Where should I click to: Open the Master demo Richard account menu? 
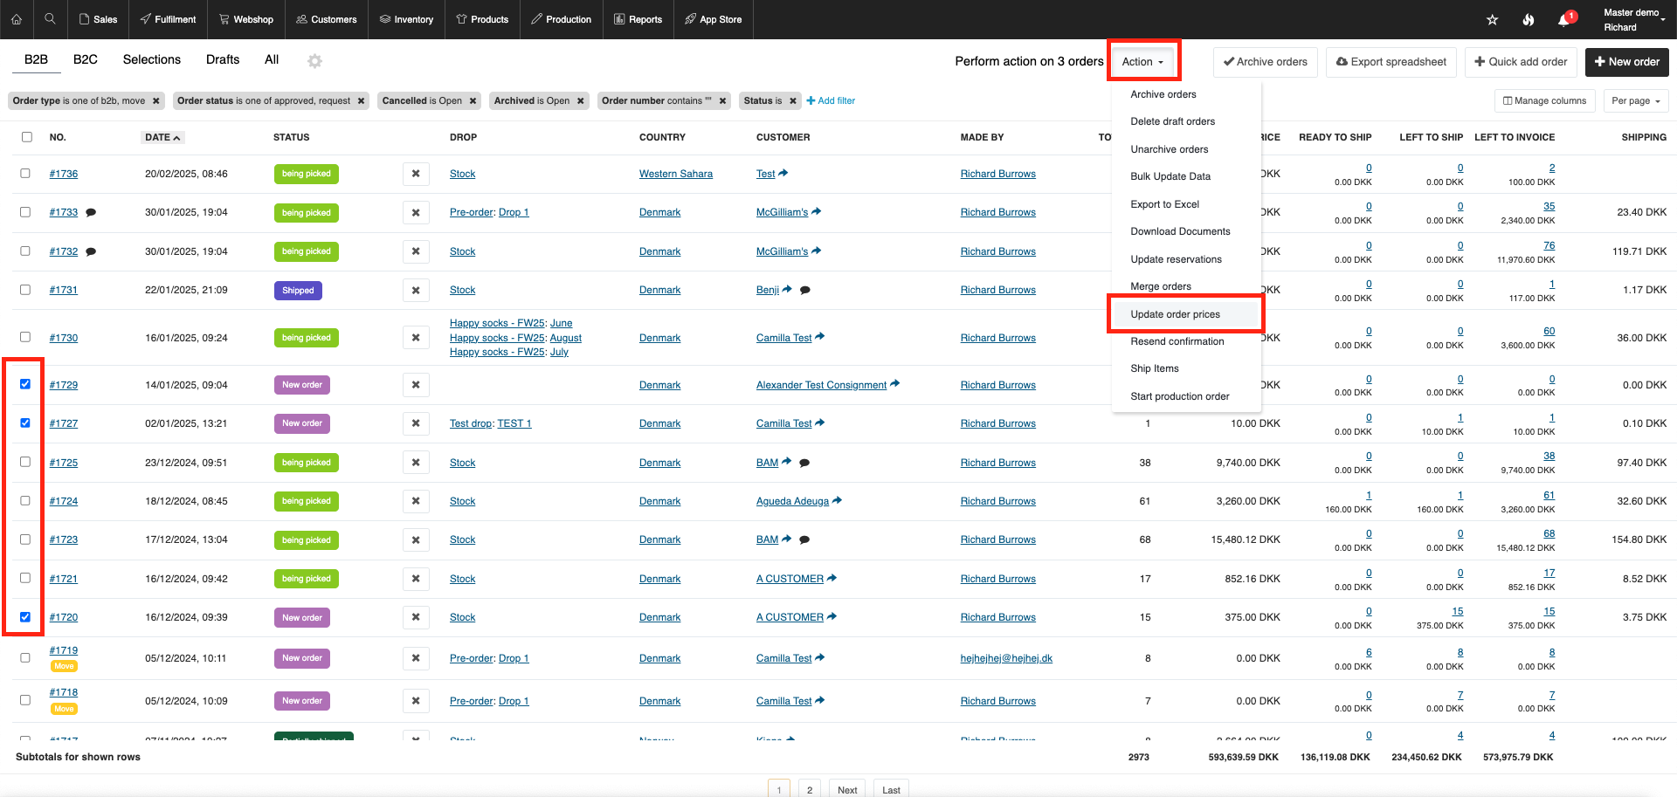tap(1634, 19)
